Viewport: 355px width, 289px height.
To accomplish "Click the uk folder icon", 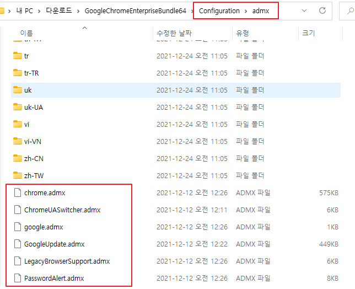I will tap(18, 90).
